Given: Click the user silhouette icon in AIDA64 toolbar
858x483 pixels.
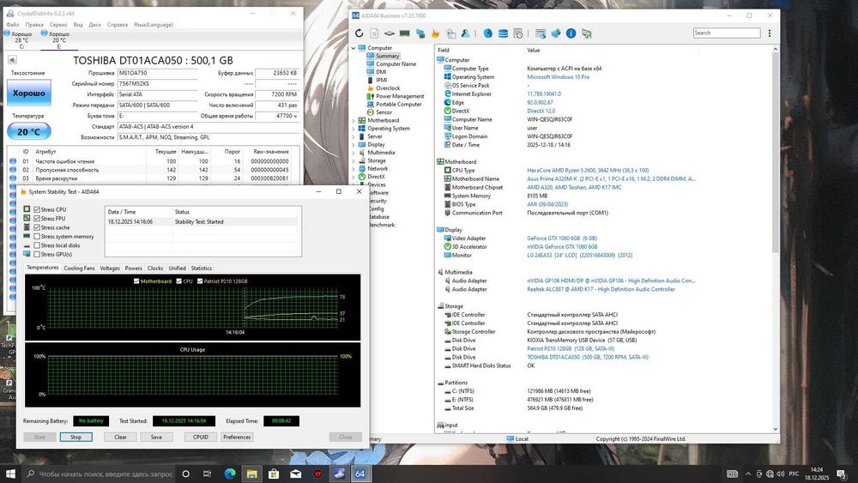Looking at the screenshot, I should (466, 33).
